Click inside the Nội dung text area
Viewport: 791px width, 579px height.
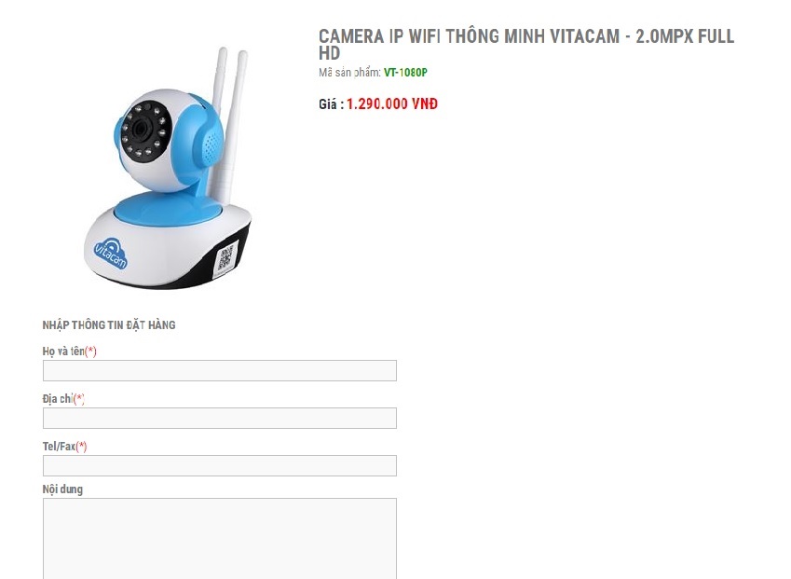[x=220, y=539]
